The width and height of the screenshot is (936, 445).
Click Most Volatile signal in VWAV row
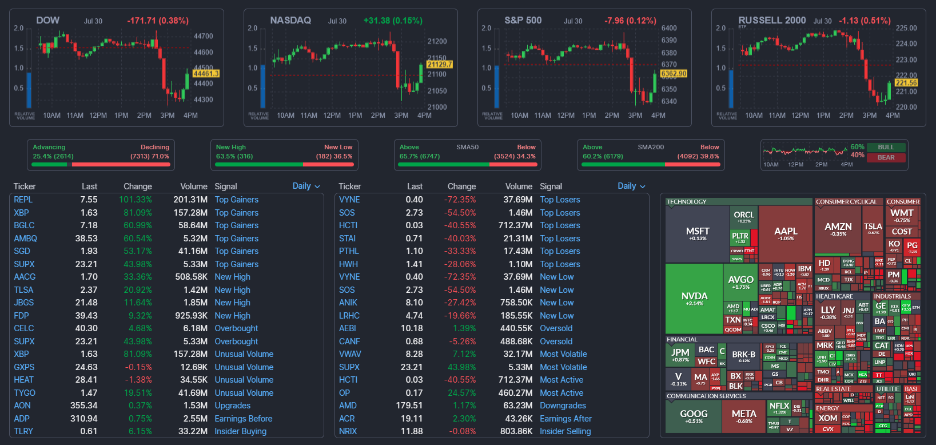[x=563, y=354]
